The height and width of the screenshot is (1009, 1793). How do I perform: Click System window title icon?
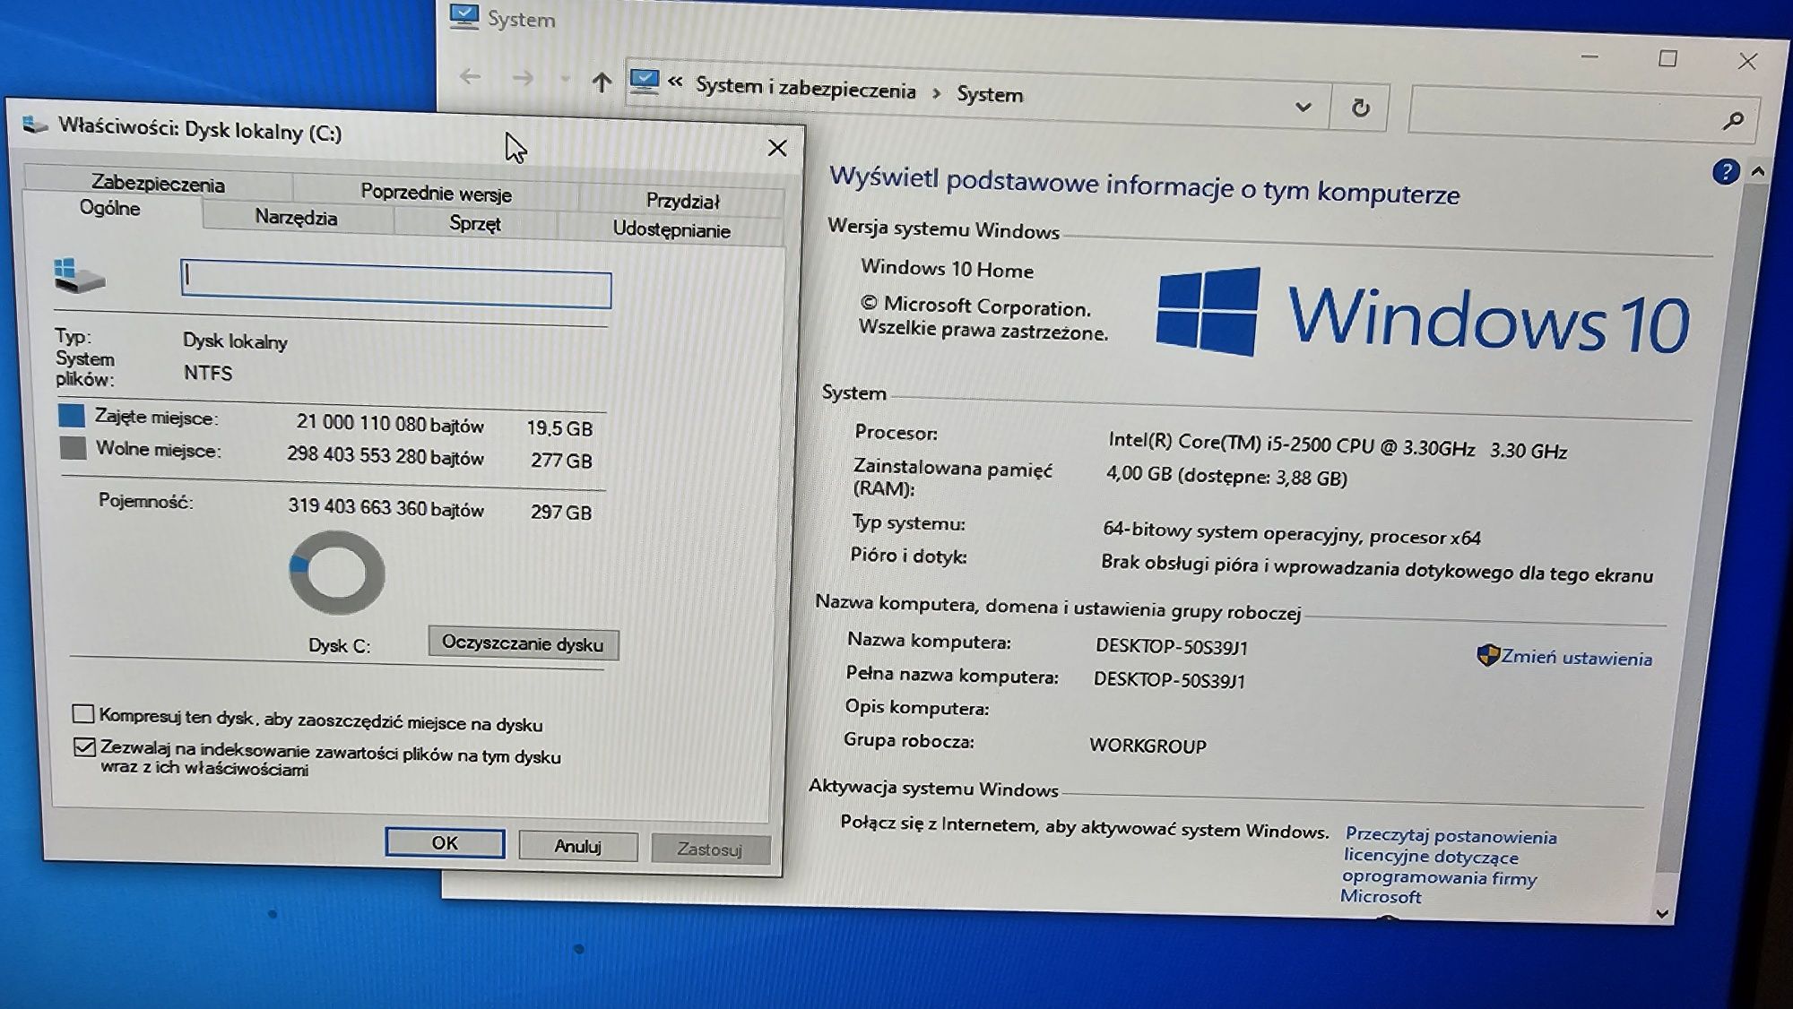tap(464, 16)
